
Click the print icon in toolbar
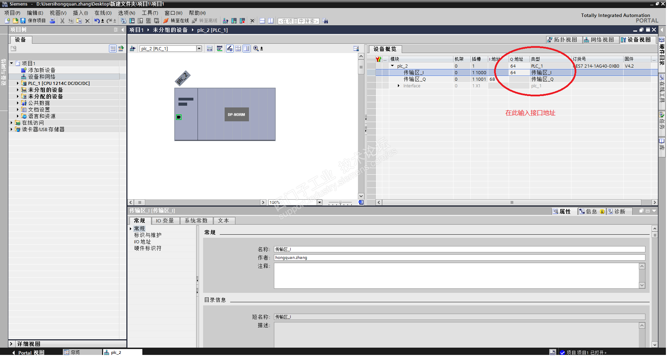click(52, 21)
